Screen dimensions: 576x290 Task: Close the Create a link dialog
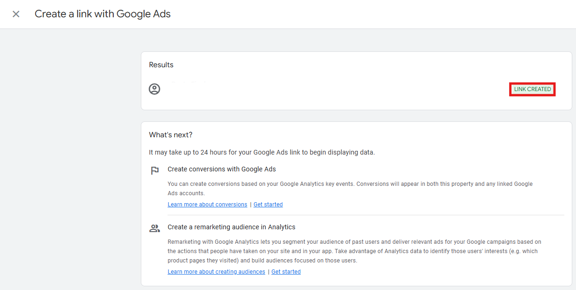16,14
